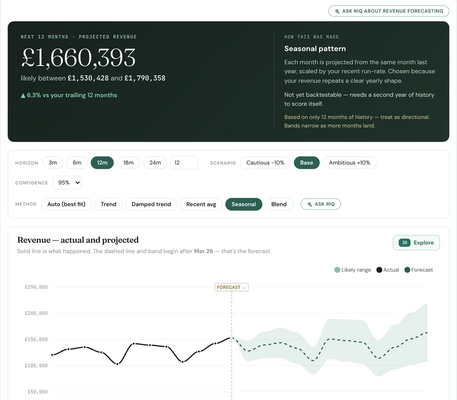
Task: Select the 3m horizon
Action: pos(53,162)
